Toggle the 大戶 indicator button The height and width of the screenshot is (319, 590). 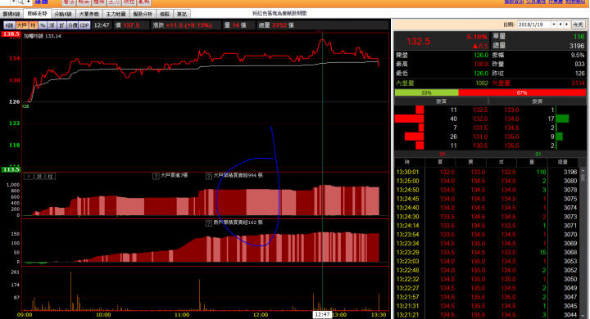point(21,25)
